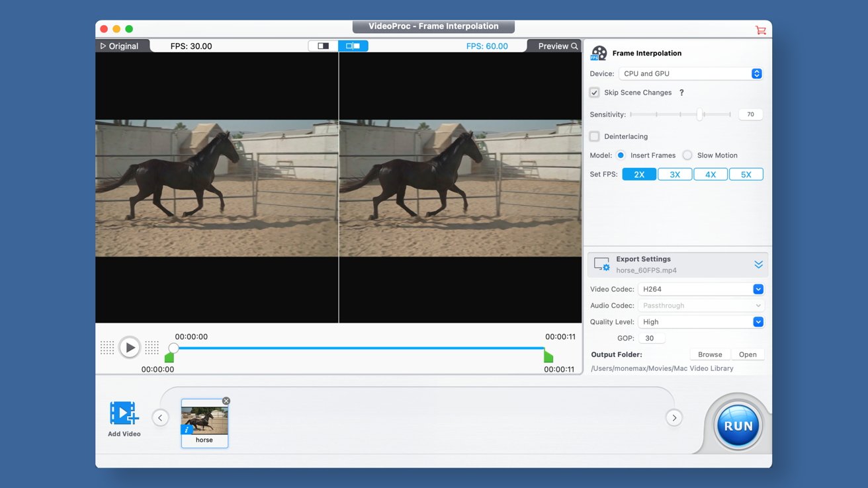The width and height of the screenshot is (868, 488).
Task: Set FPS multiplier to 2X
Action: click(x=639, y=175)
